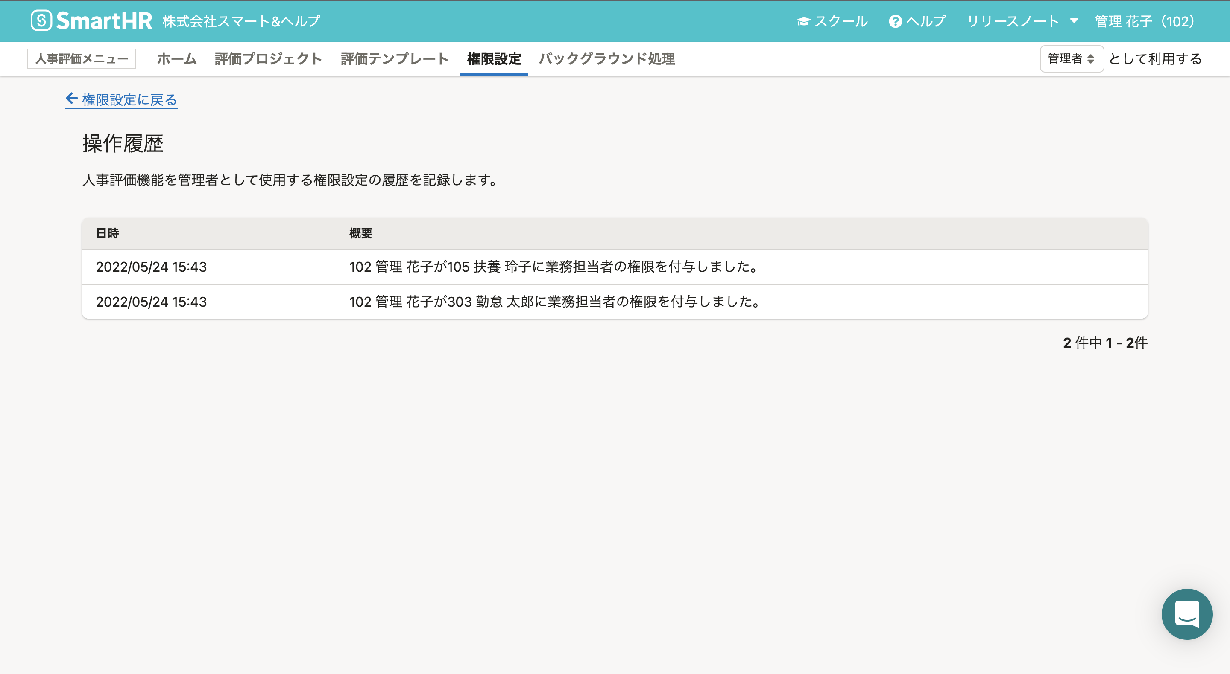The height and width of the screenshot is (674, 1230).
Task: Select the 2022/05/24 15:43 cell for 扶養 玲子
Action: click(x=151, y=267)
